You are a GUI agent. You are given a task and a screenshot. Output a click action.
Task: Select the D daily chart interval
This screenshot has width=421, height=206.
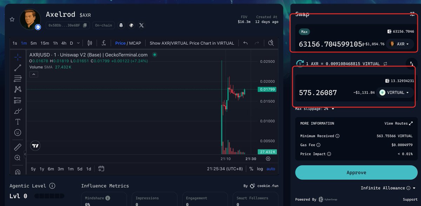point(72,43)
